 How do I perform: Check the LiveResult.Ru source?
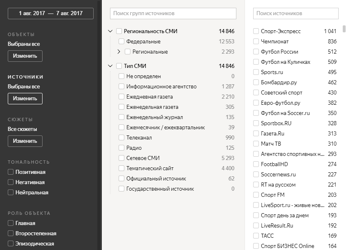[x=256, y=225]
